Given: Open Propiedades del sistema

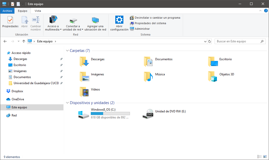Looking at the screenshot, I should [148, 23].
